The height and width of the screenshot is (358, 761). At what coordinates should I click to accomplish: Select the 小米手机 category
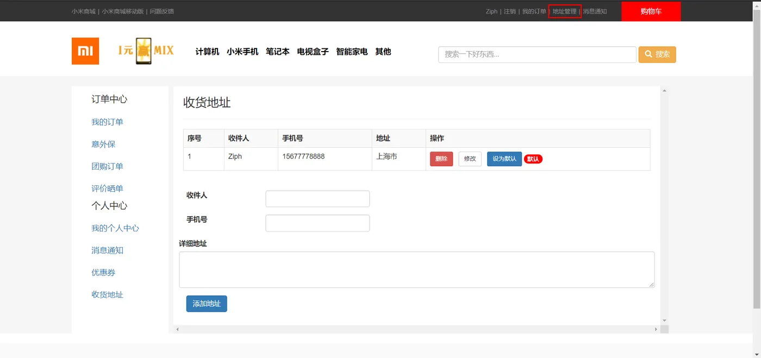(242, 52)
